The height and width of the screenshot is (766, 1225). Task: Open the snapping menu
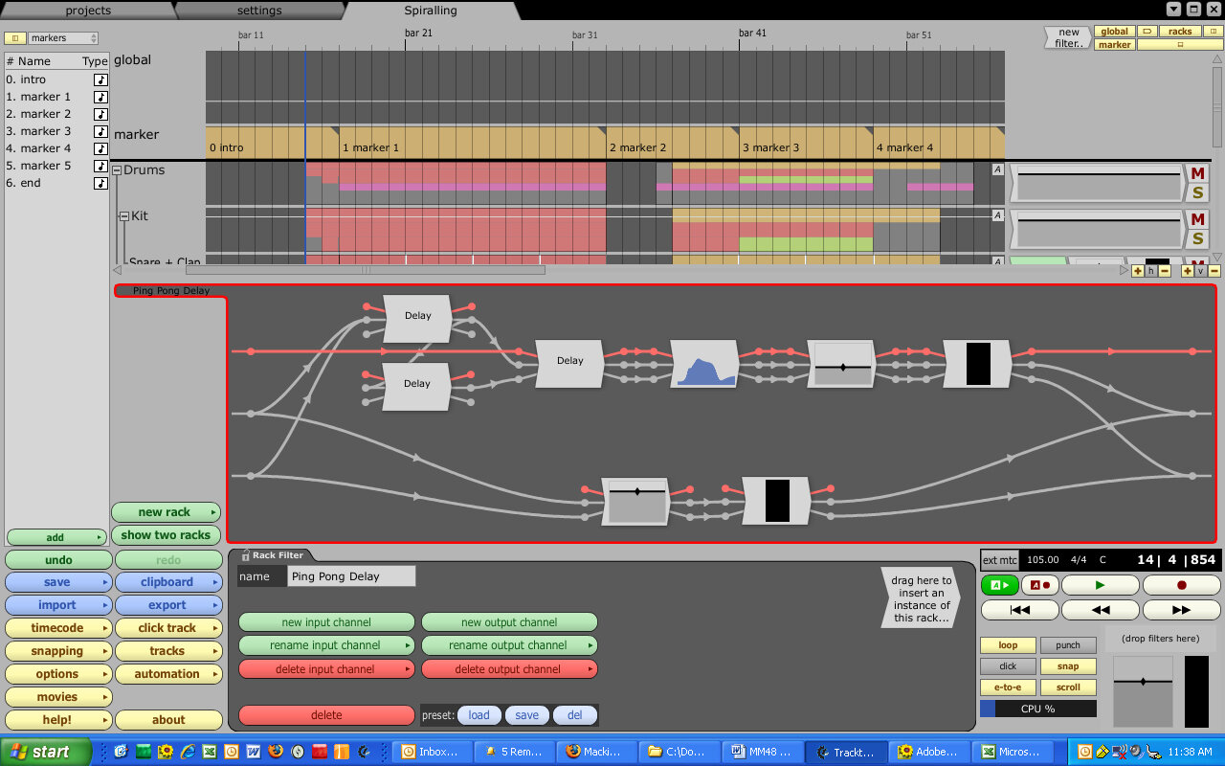pyautogui.click(x=57, y=651)
